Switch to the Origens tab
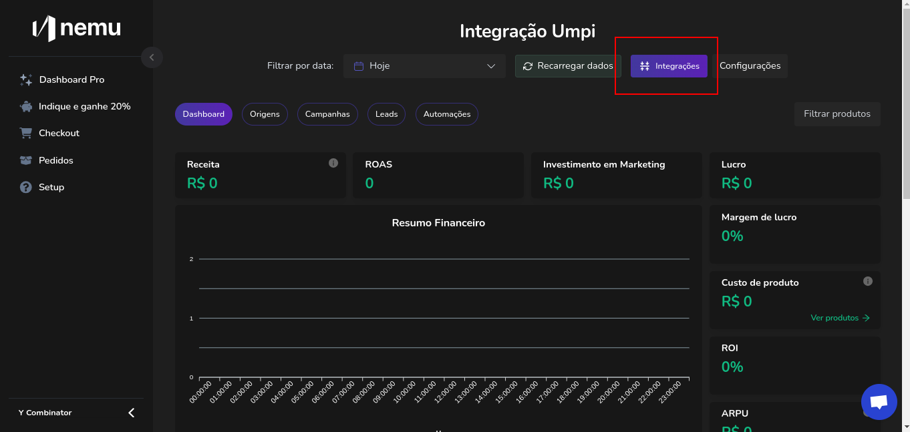The width and height of the screenshot is (910, 432). click(265, 114)
